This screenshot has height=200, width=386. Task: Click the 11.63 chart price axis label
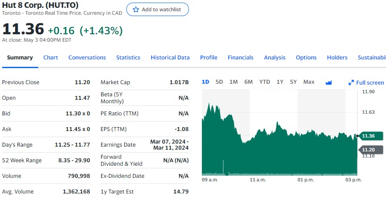click(x=368, y=112)
